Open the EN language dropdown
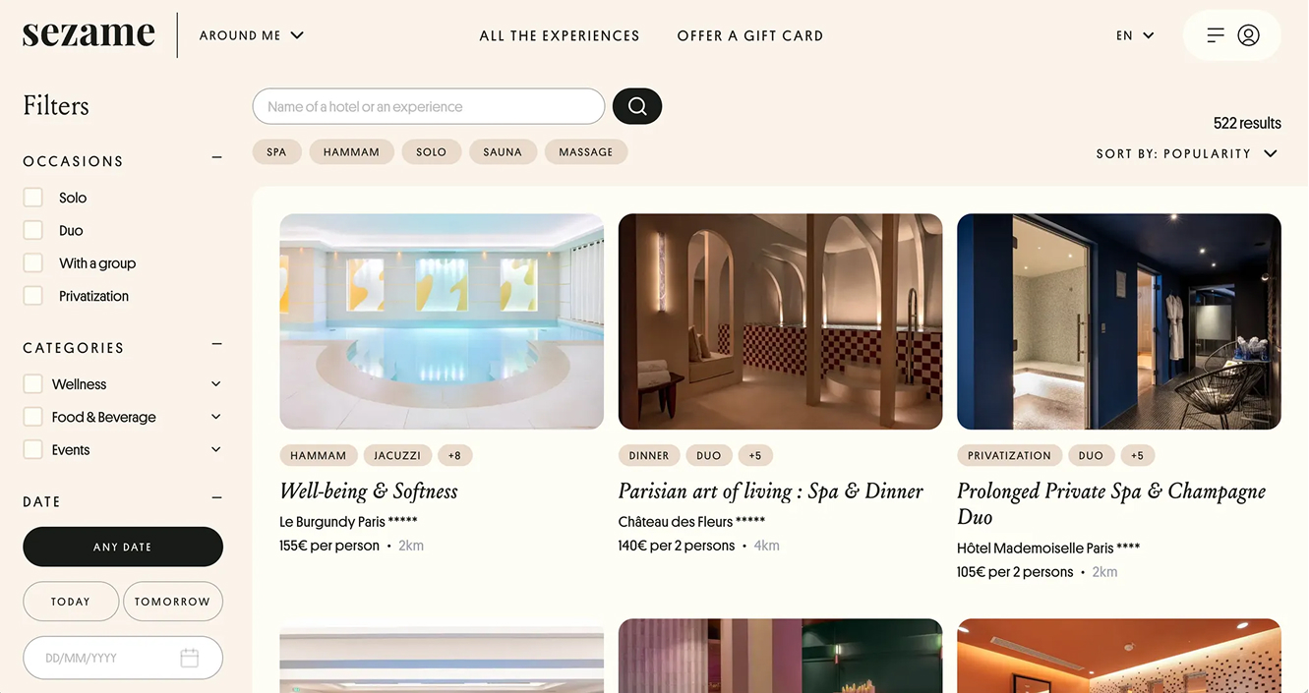1309x693 pixels. click(1135, 35)
